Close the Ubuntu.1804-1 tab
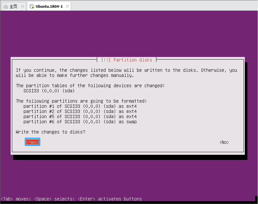The width and height of the screenshot is (258, 204). tap(67, 6)
